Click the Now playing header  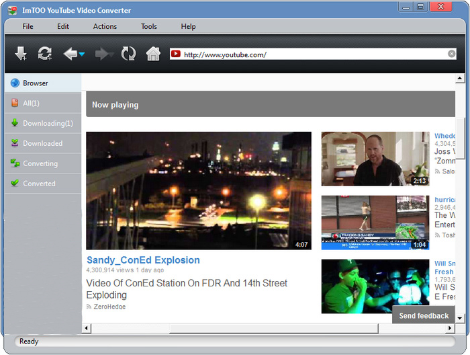click(271, 104)
